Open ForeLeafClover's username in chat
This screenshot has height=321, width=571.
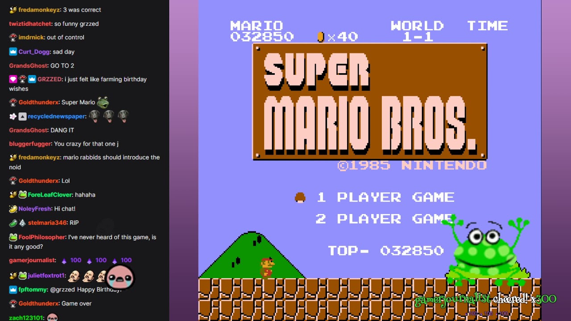point(50,195)
